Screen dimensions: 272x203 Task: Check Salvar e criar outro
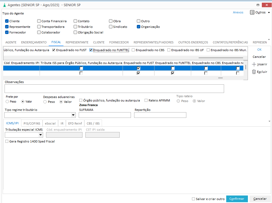(x=193, y=199)
